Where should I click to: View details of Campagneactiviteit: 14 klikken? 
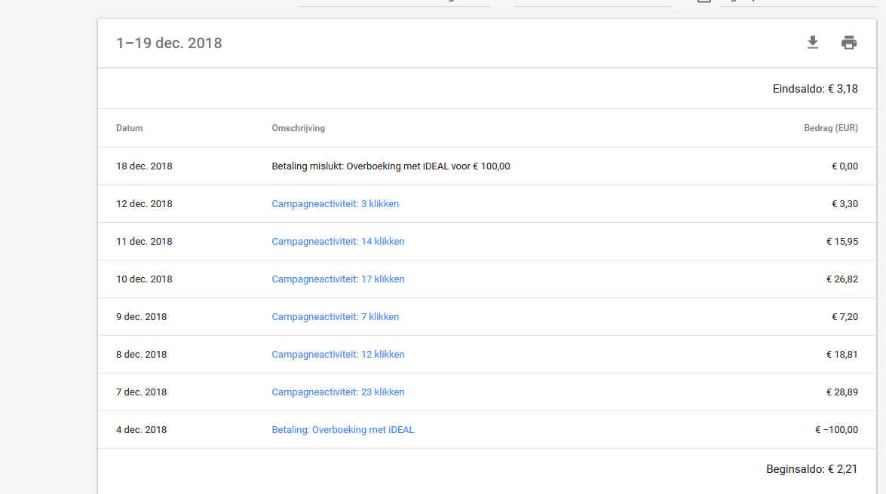(x=338, y=241)
